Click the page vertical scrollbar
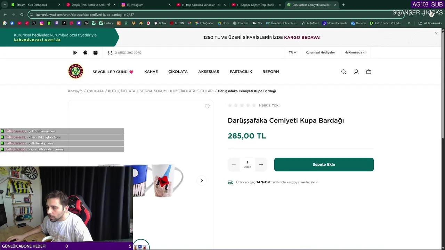 click(443, 85)
